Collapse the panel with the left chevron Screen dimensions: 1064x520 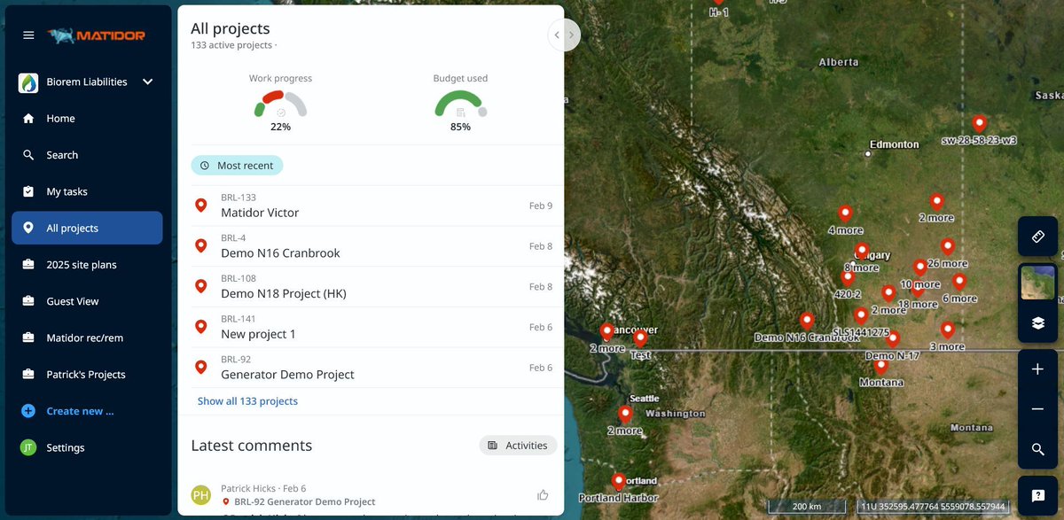557,35
